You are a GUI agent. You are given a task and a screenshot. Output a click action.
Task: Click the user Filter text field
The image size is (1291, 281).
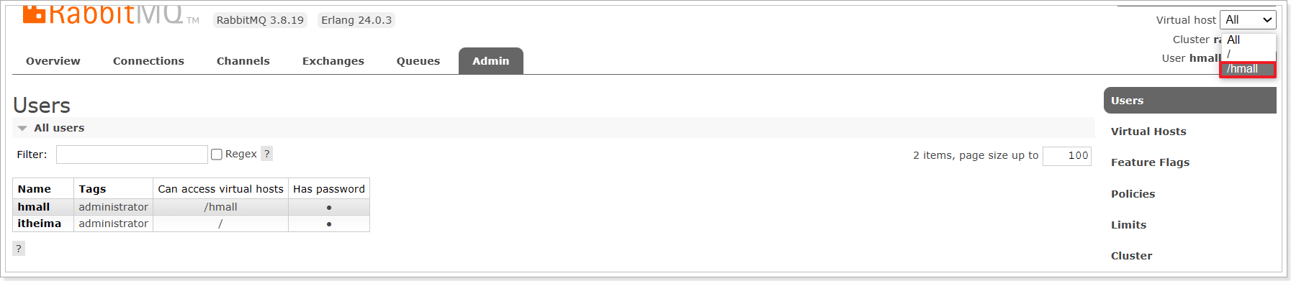click(x=132, y=155)
